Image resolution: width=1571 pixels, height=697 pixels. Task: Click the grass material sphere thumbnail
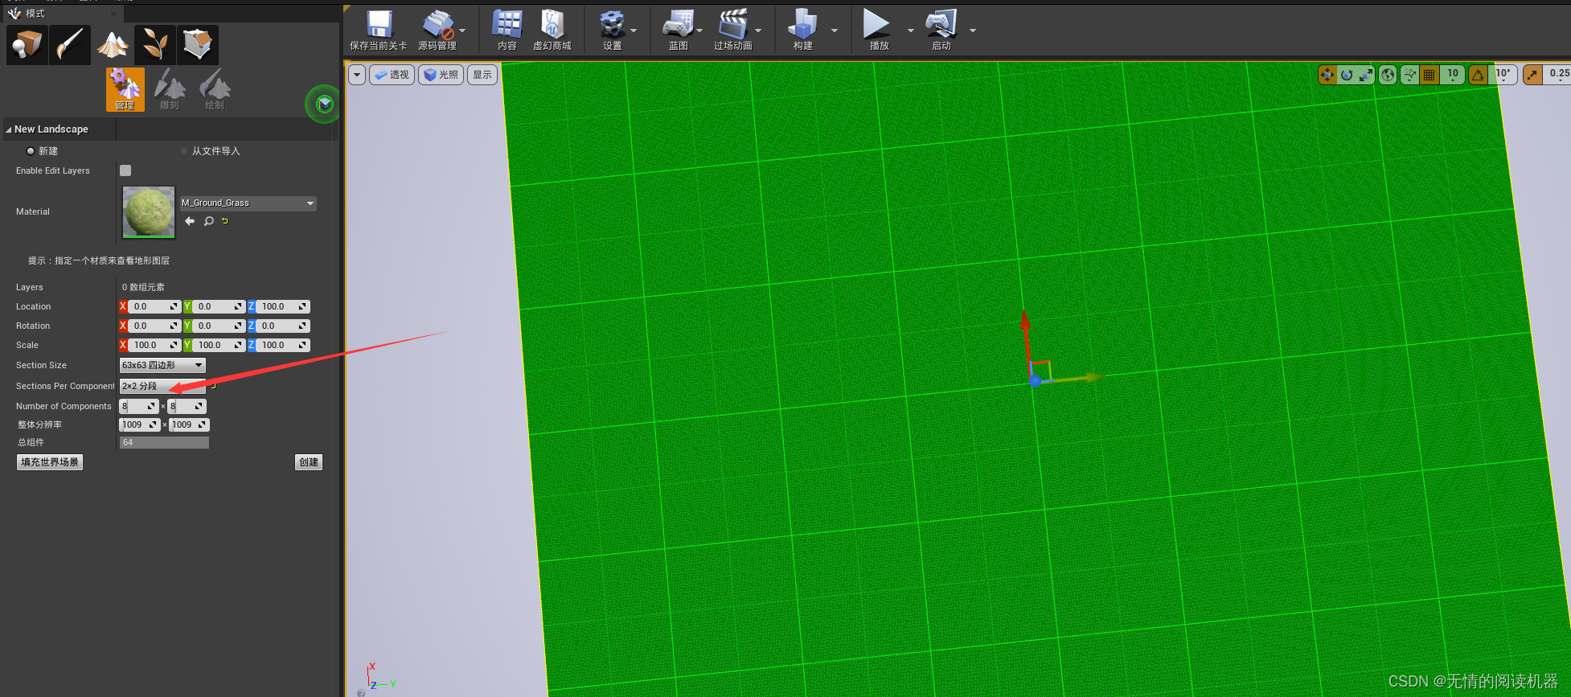[149, 212]
